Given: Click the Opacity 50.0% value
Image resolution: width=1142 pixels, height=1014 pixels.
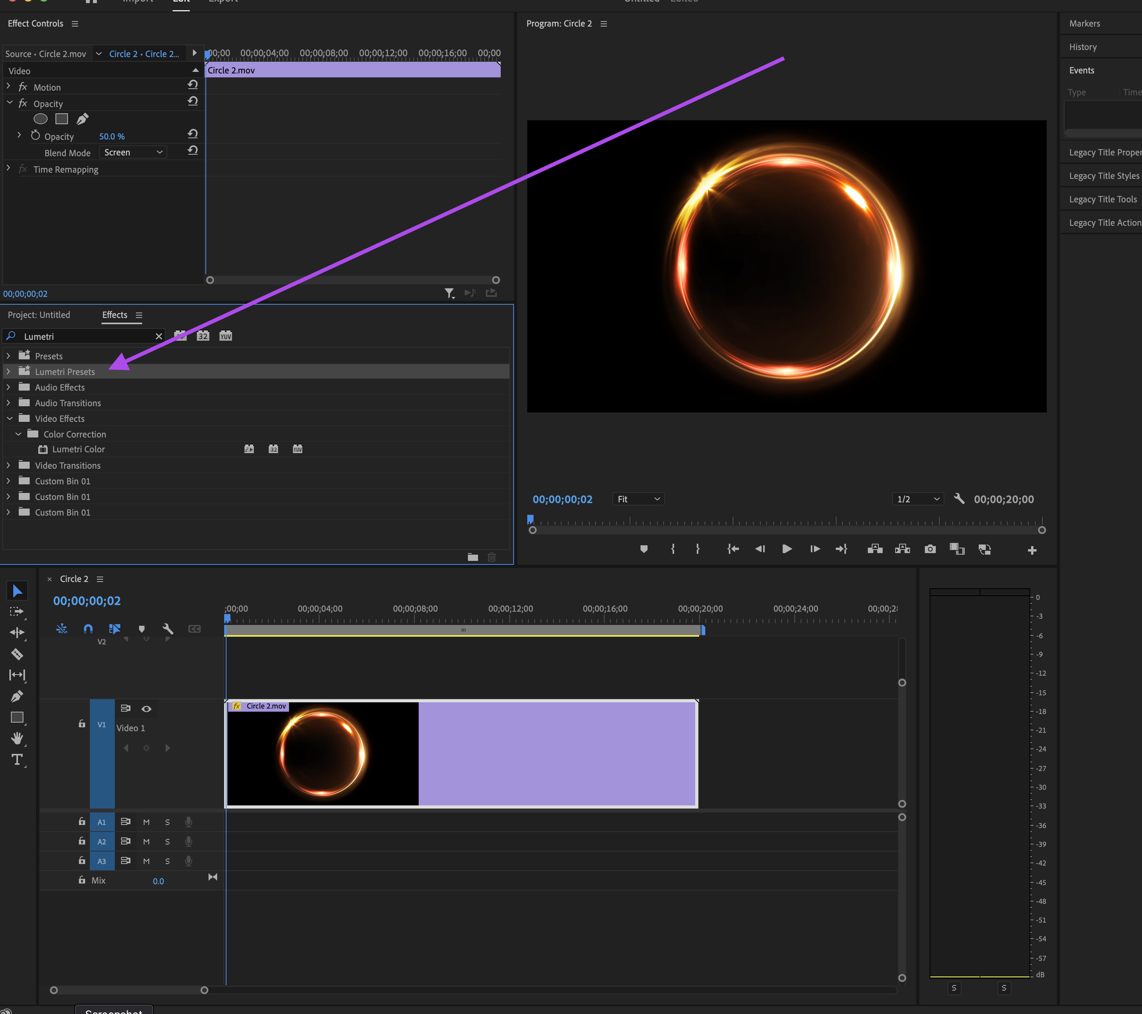Looking at the screenshot, I should 112,136.
